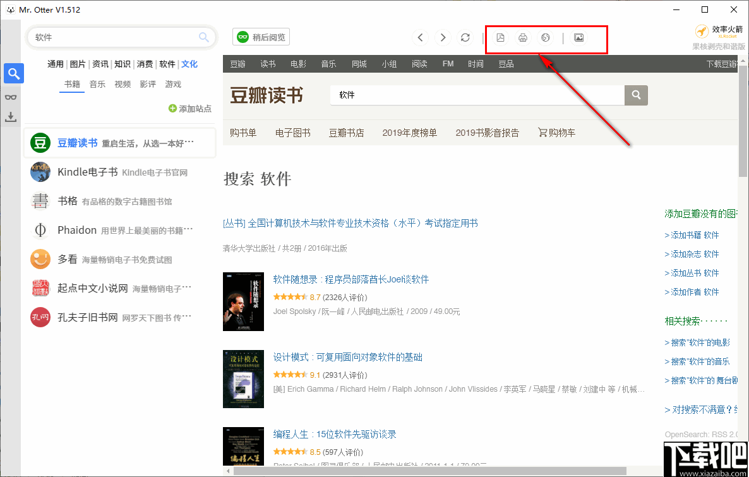Open the 软件随想录 book title link
749x477 pixels.
click(351, 279)
